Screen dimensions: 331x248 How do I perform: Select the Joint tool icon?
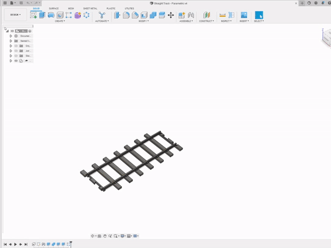click(191, 15)
